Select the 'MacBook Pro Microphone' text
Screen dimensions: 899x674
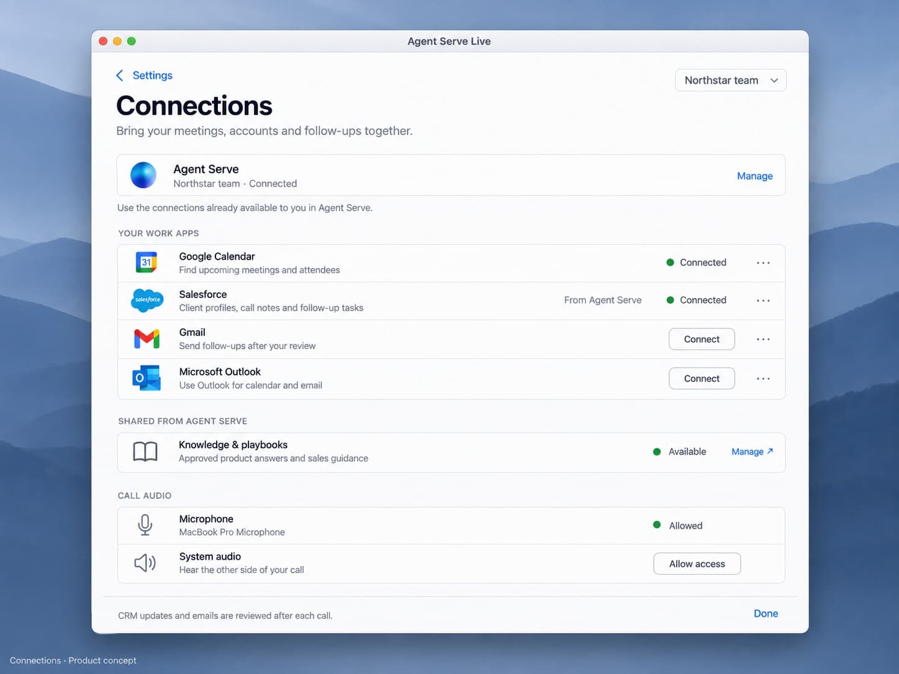pos(232,532)
